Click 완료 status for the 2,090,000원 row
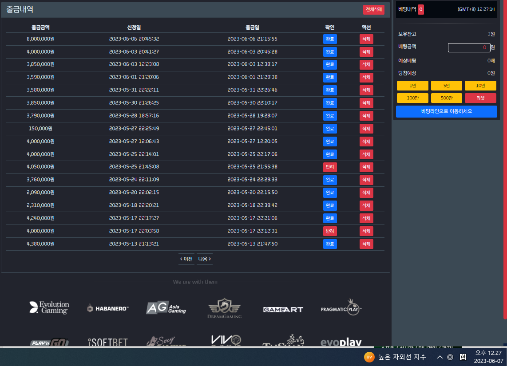 tap(330, 193)
